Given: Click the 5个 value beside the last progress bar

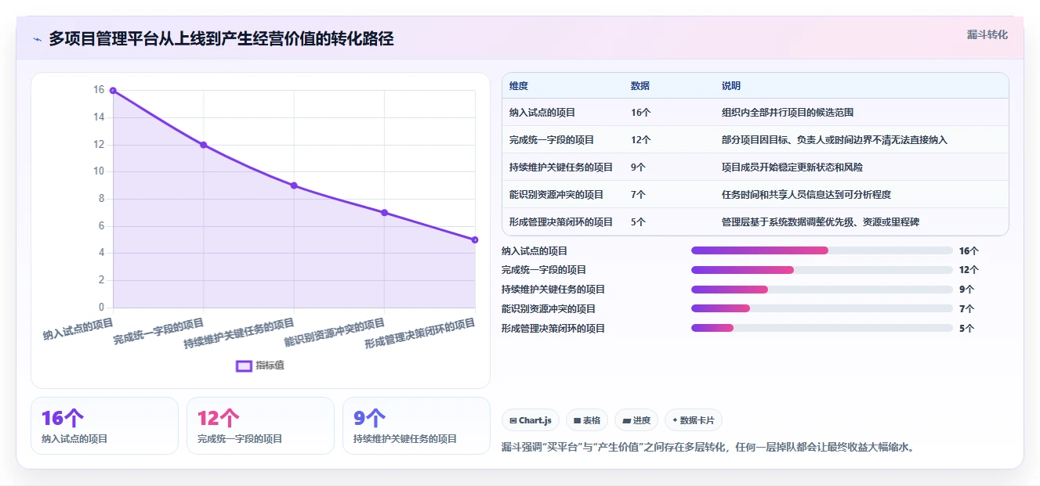Looking at the screenshot, I should coord(966,329).
